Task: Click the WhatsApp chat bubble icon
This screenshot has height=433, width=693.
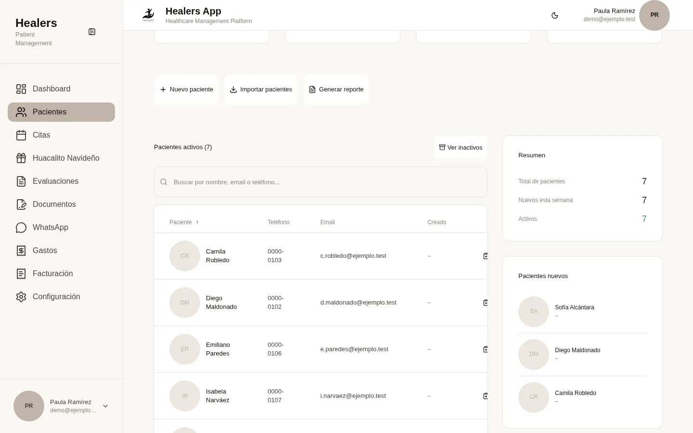Action: coord(21,228)
